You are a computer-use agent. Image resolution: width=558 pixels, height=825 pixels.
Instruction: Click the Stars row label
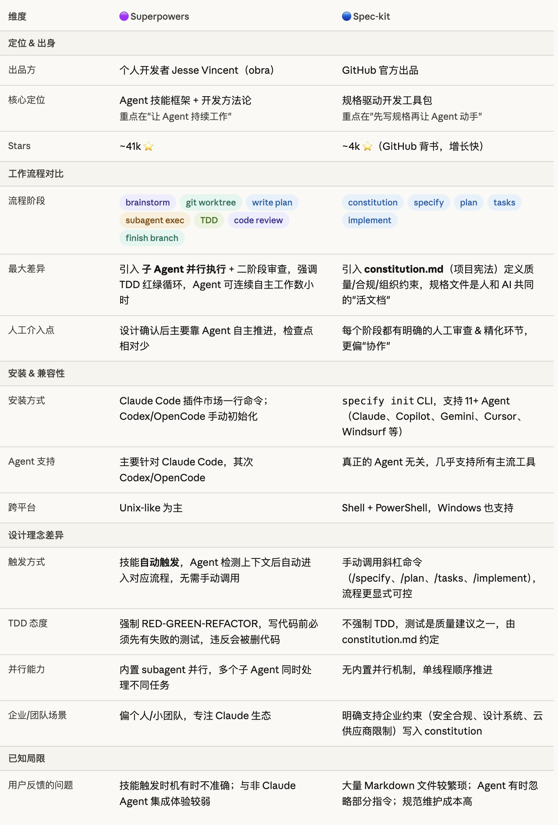(19, 146)
